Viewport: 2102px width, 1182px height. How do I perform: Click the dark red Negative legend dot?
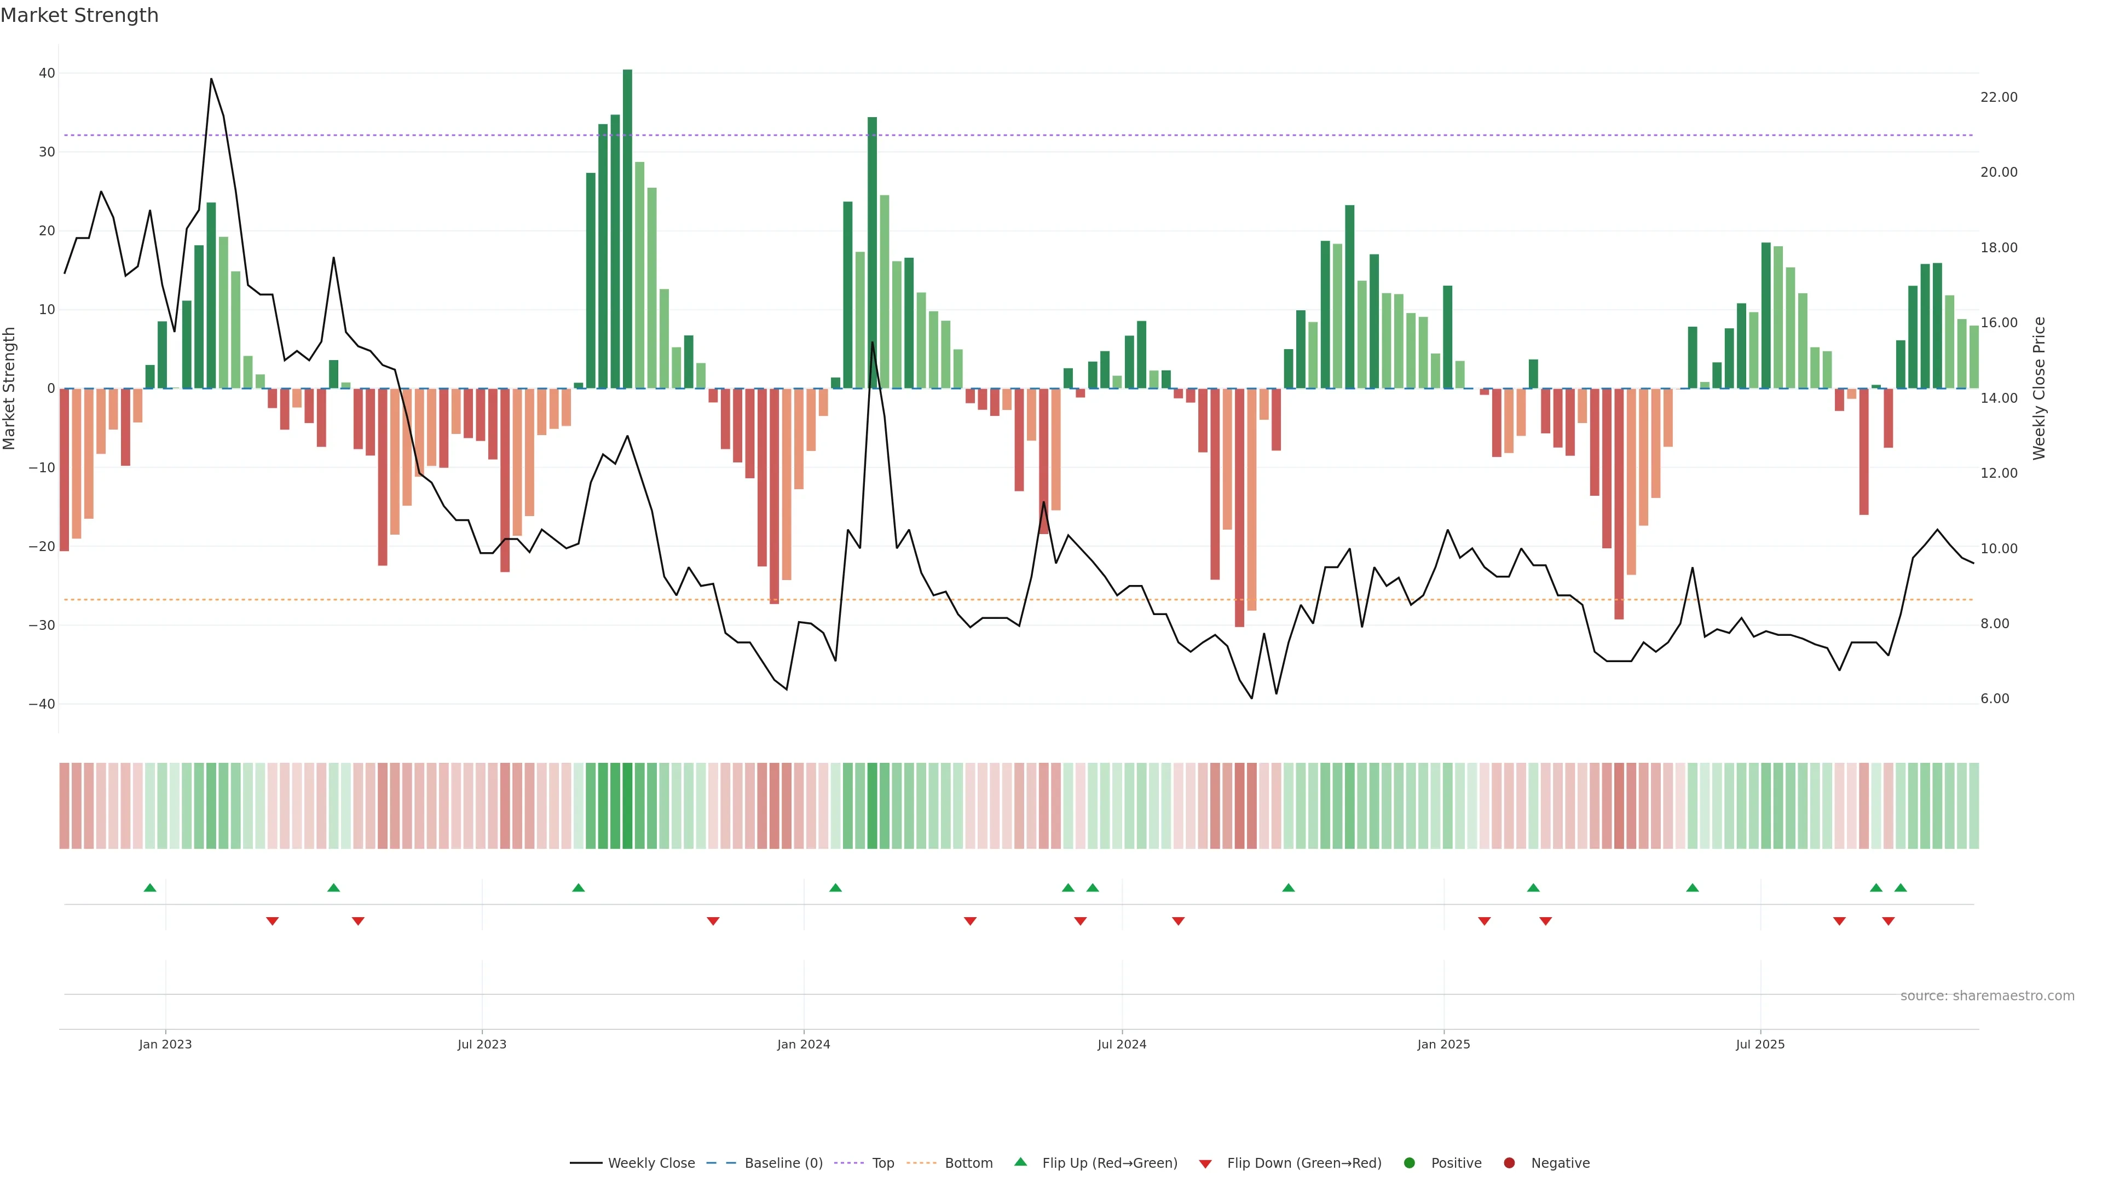point(1509,1163)
